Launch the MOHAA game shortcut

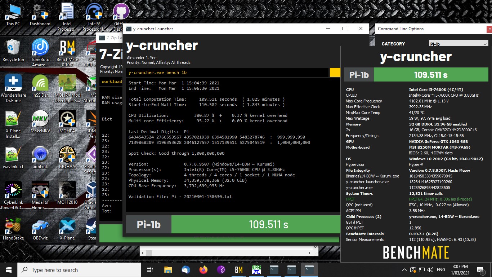pyautogui.click(x=67, y=157)
